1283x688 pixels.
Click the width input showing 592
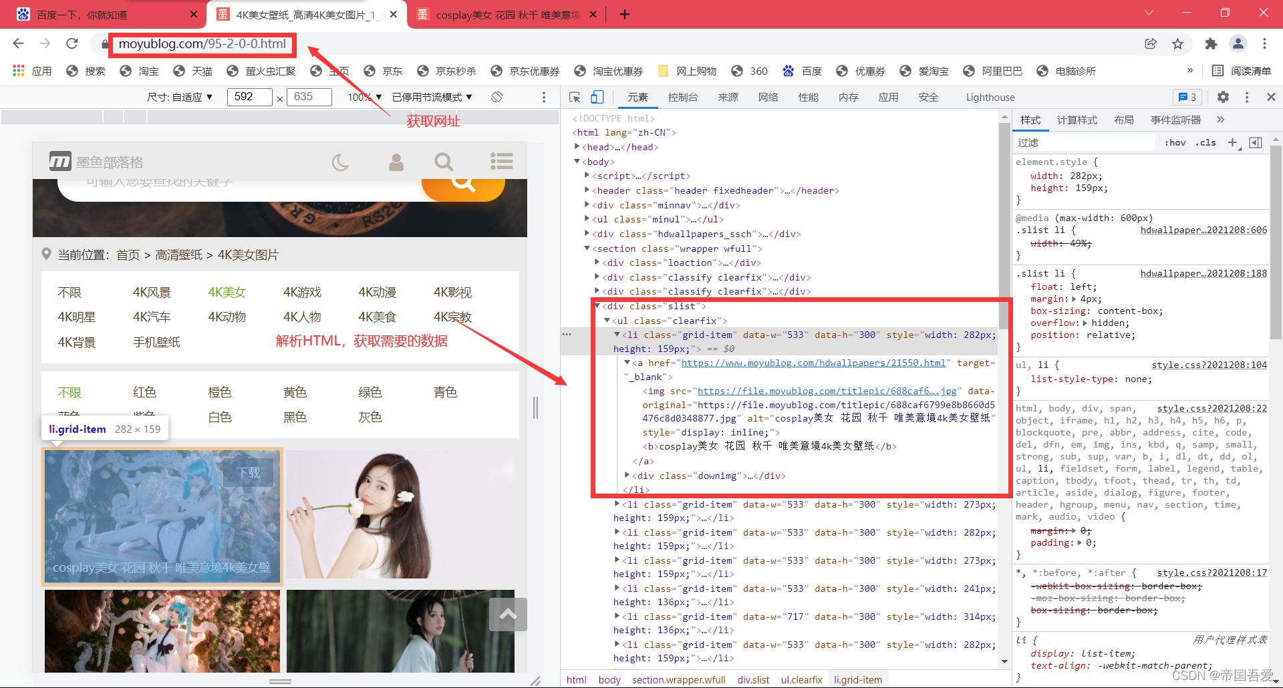(x=250, y=97)
